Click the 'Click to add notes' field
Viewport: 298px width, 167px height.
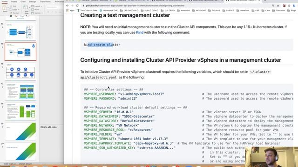click(48, 127)
